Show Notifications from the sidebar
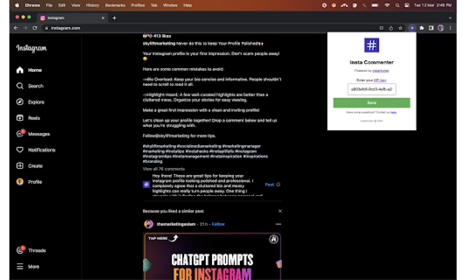The width and height of the screenshot is (466, 280). click(36, 150)
